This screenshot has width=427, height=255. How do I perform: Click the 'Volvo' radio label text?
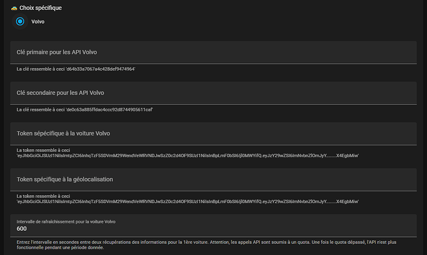tap(38, 22)
